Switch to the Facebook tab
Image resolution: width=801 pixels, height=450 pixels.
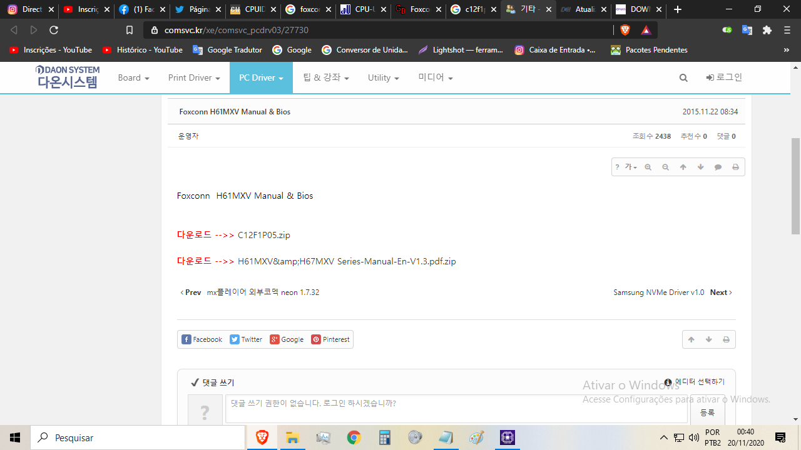(143, 9)
